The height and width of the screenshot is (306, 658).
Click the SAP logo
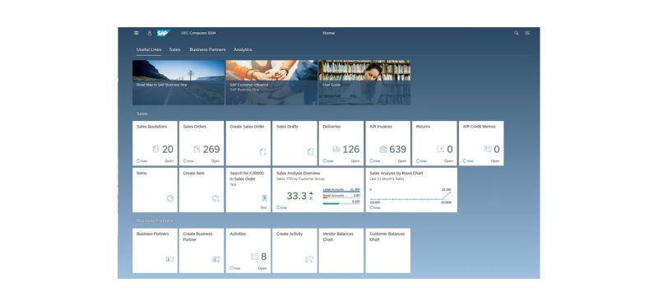pyautogui.click(x=164, y=33)
